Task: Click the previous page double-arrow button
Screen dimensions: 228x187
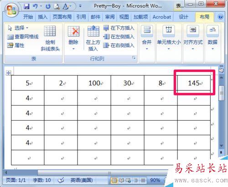Action: [x=221, y=152]
